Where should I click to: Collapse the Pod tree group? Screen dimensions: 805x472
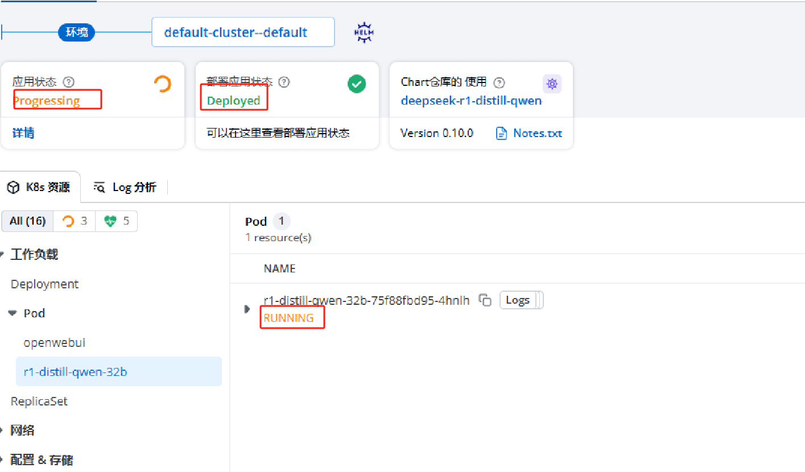pyautogui.click(x=13, y=313)
